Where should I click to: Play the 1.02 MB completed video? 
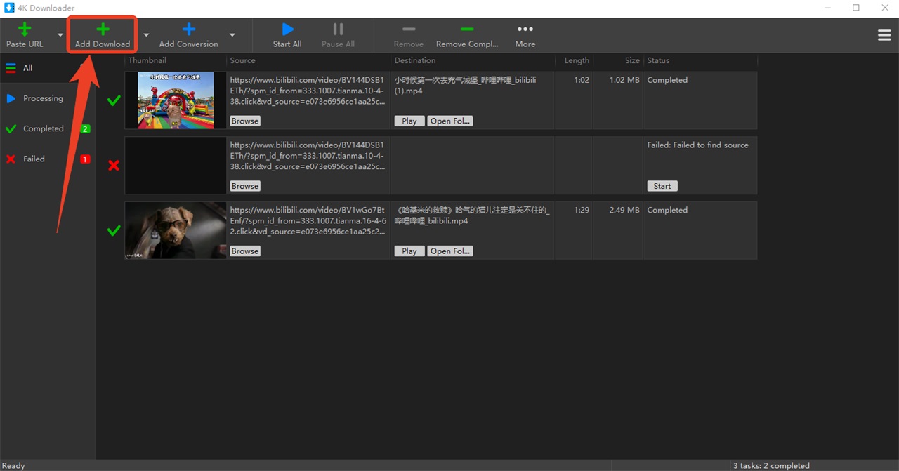click(x=409, y=121)
